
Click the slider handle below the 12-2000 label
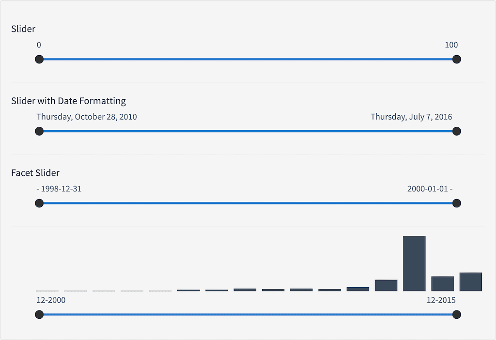click(x=40, y=315)
